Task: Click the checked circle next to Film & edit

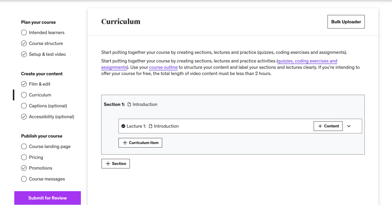Action: [24, 84]
